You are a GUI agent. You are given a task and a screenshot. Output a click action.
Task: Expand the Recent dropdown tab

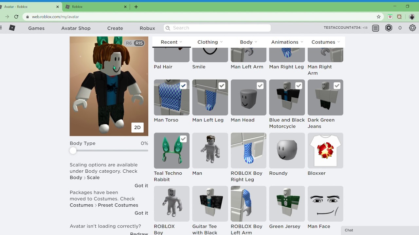coord(172,42)
